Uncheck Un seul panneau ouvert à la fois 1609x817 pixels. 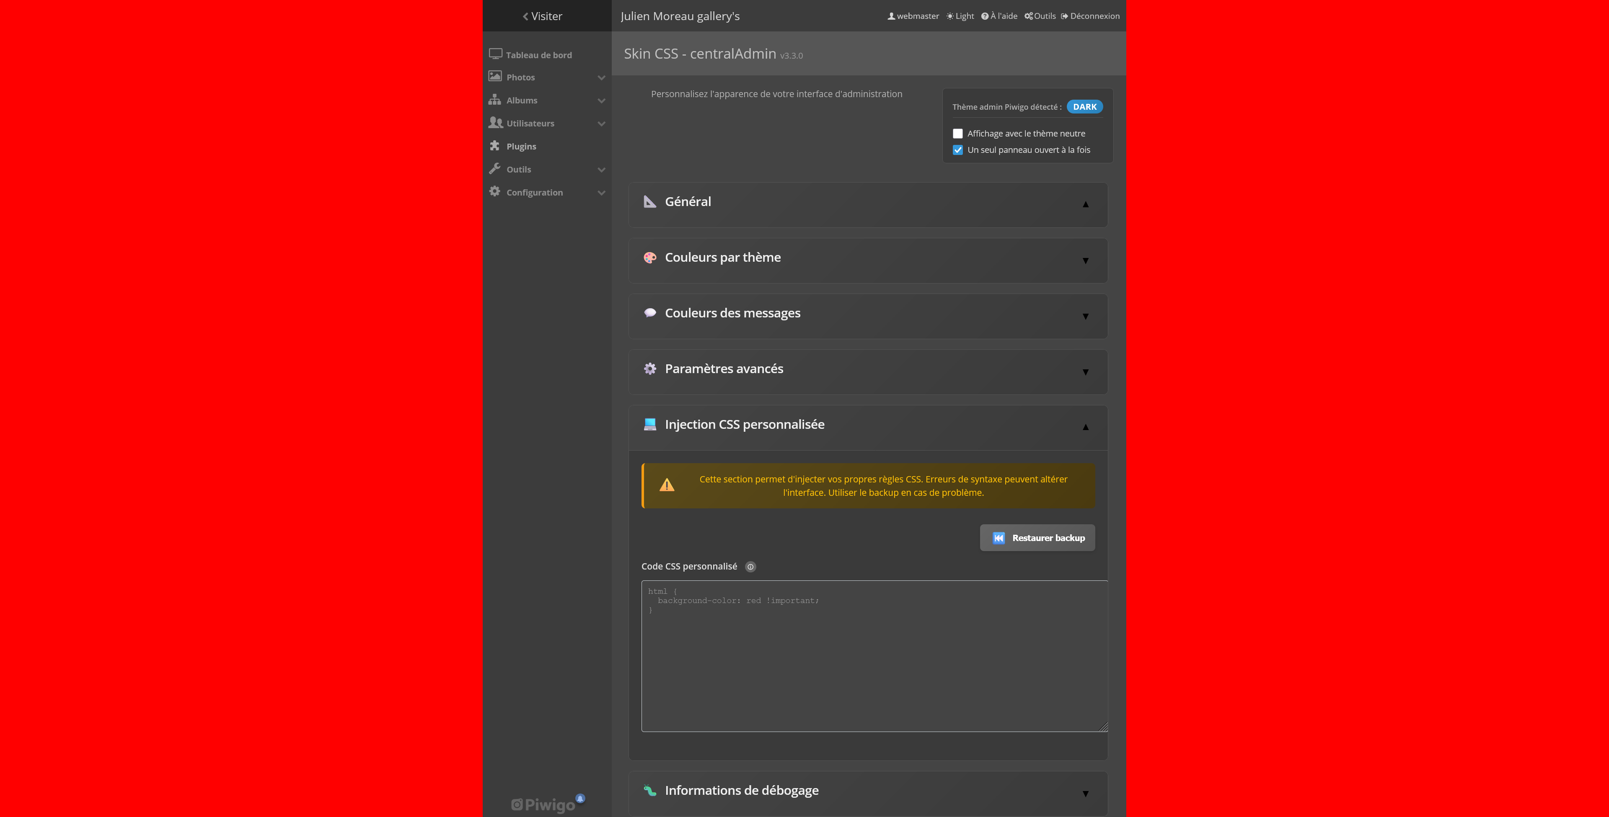tap(957, 150)
